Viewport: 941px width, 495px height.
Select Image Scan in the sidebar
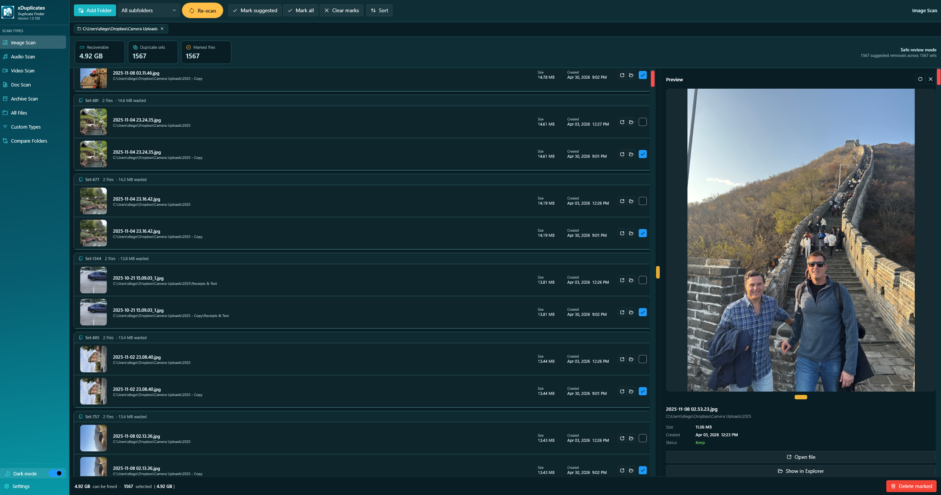point(33,42)
